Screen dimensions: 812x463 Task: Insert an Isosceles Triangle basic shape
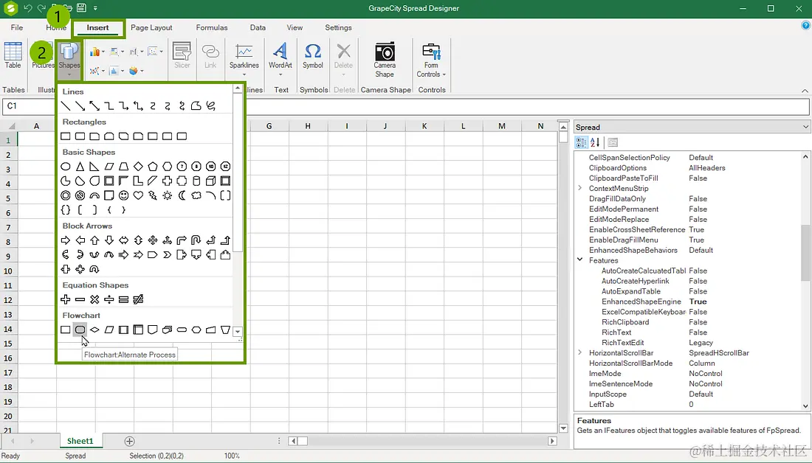coord(80,167)
